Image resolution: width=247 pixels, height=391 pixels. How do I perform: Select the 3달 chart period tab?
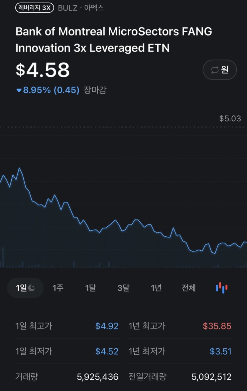click(x=123, y=288)
